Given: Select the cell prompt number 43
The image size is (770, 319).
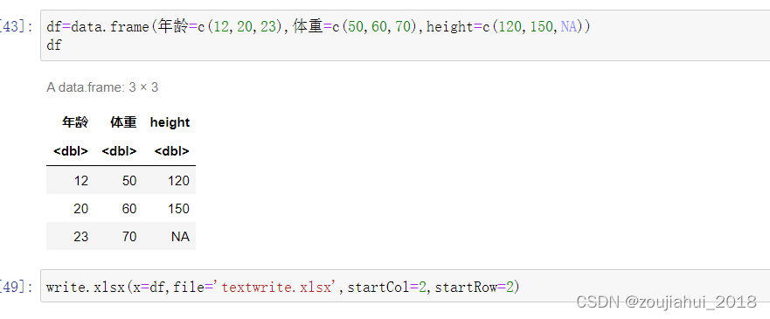Looking at the screenshot, I should [x=17, y=26].
